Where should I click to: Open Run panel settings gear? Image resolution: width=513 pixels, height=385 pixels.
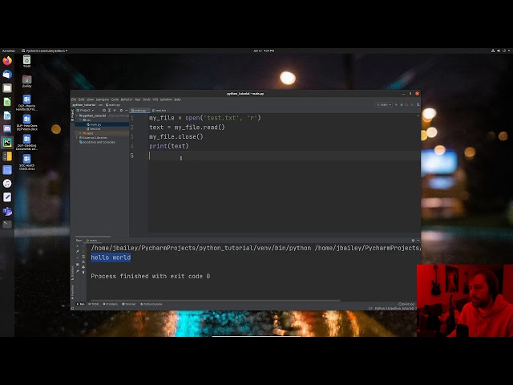coord(413,241)
